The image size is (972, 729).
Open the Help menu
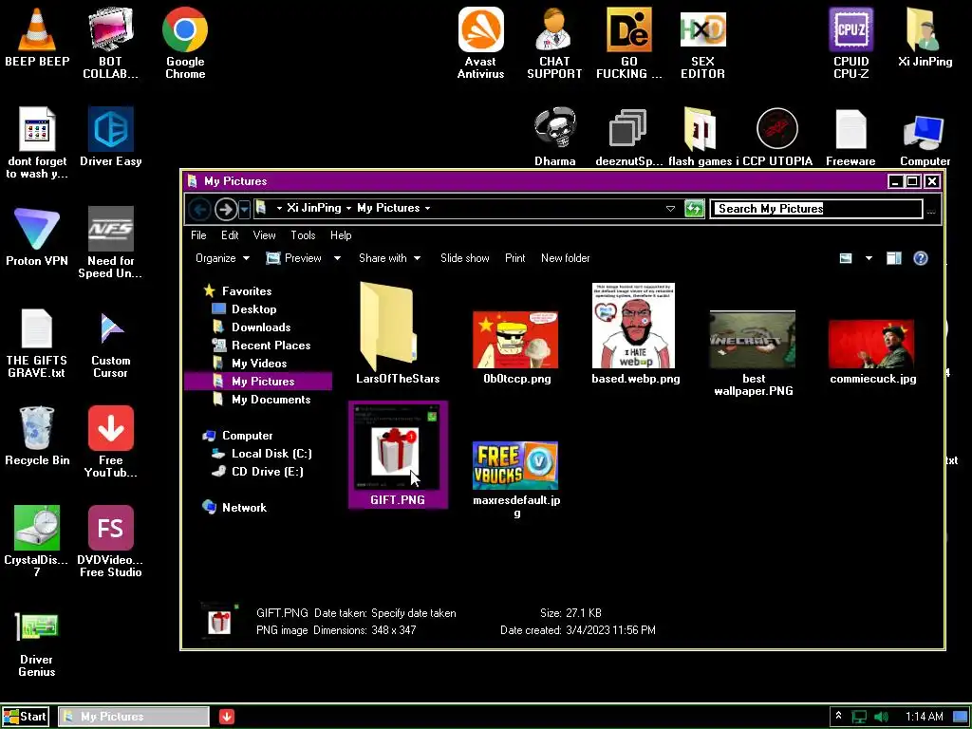[341, 235]
